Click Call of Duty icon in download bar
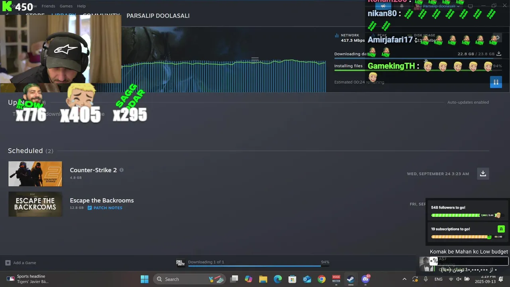510x287 pixels. [x=180, y=263]
